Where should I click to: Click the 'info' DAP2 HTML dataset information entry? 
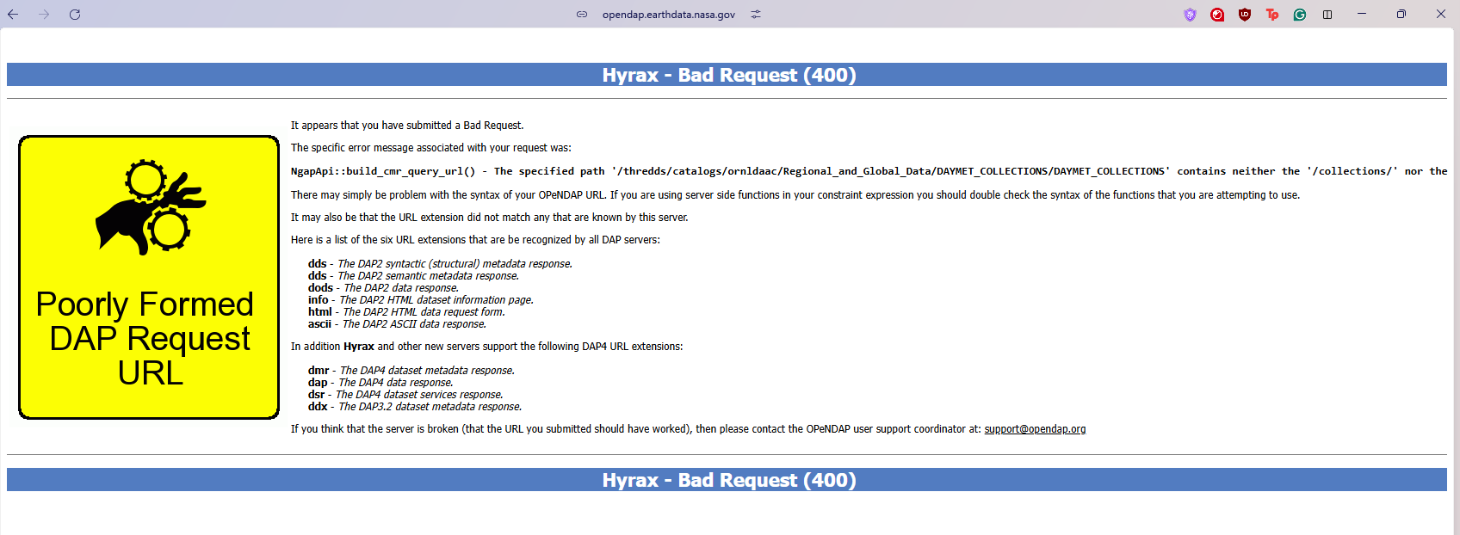(x=421, y=300)
